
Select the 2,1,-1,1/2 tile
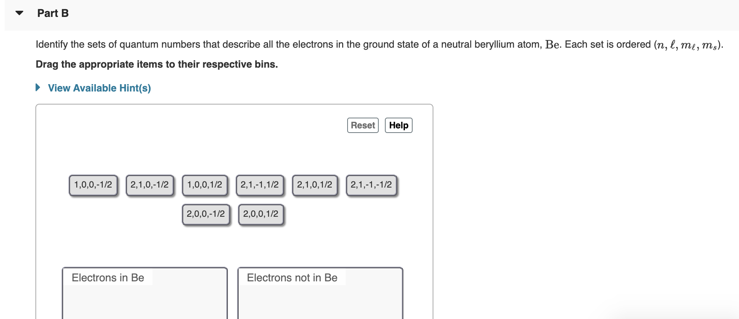[x=260, y=184]
